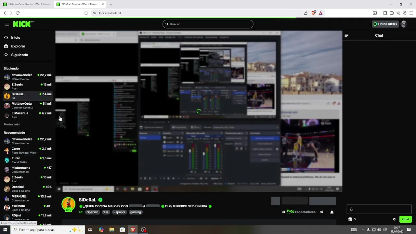Open Microsoft Copilot from taskbar
Viewport: 416px width, 234px height.
(x=101, y=230)
